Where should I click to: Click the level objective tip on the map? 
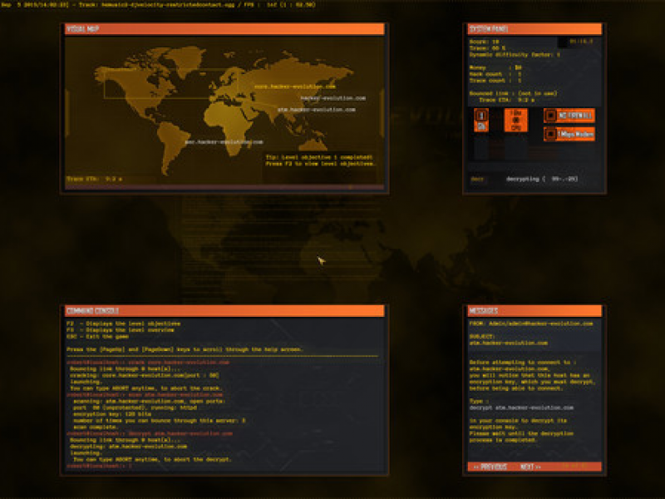point(320,161)
